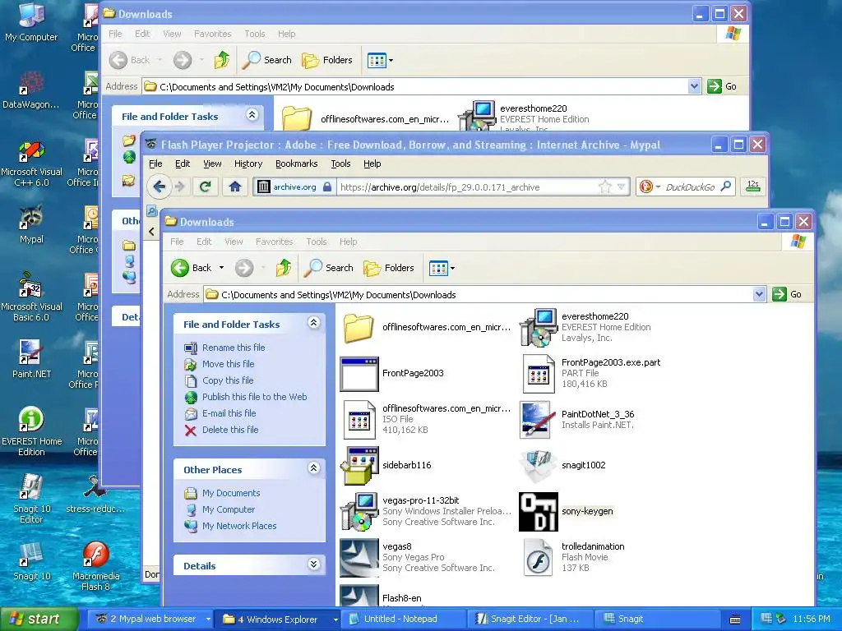Viewport: 842px width, 631px height.
Task: Click Mypal browser back arrow
Action: 159,187
